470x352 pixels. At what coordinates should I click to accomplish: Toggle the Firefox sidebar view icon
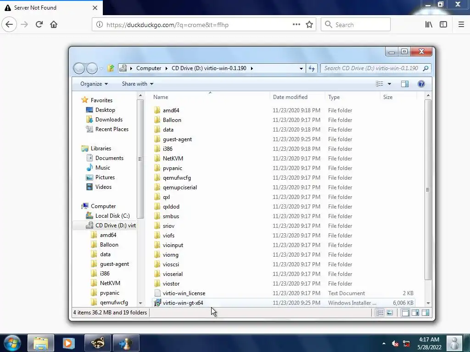[443, 25]
